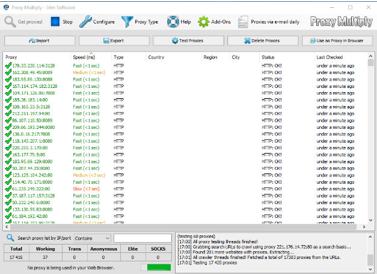Click Use as Proxy in Browser button

337,41
